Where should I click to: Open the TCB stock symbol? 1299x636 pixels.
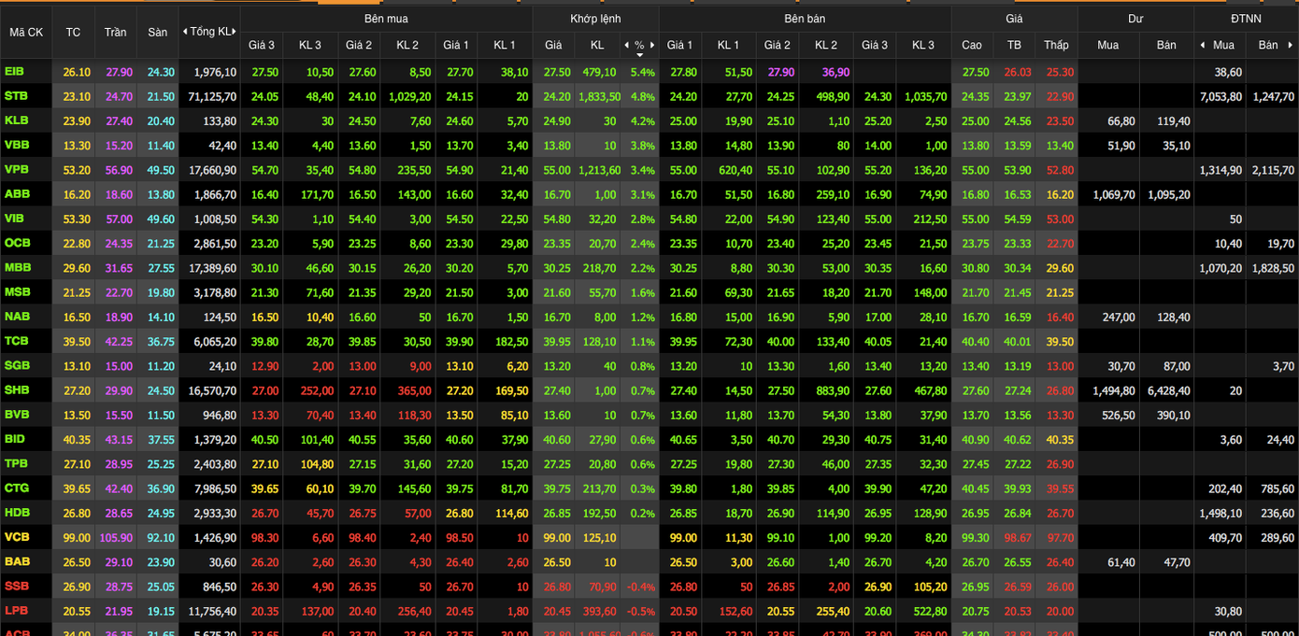point(16,341)
